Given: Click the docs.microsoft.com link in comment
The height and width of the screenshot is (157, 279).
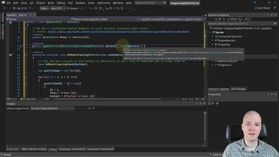Looking at the screenshot, I should tap(119, 31).
